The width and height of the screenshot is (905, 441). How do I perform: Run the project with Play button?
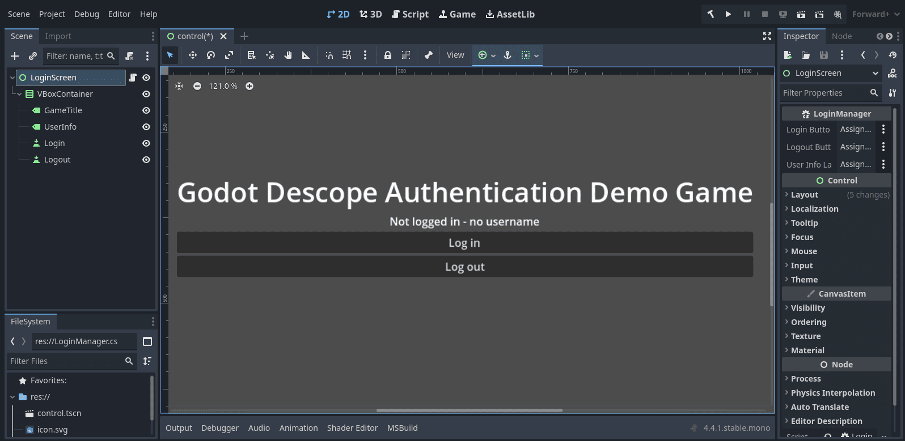coord(728,14)
